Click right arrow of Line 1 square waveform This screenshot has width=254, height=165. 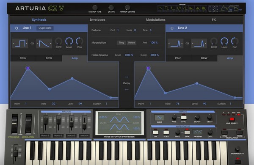(x=27, y=44)
